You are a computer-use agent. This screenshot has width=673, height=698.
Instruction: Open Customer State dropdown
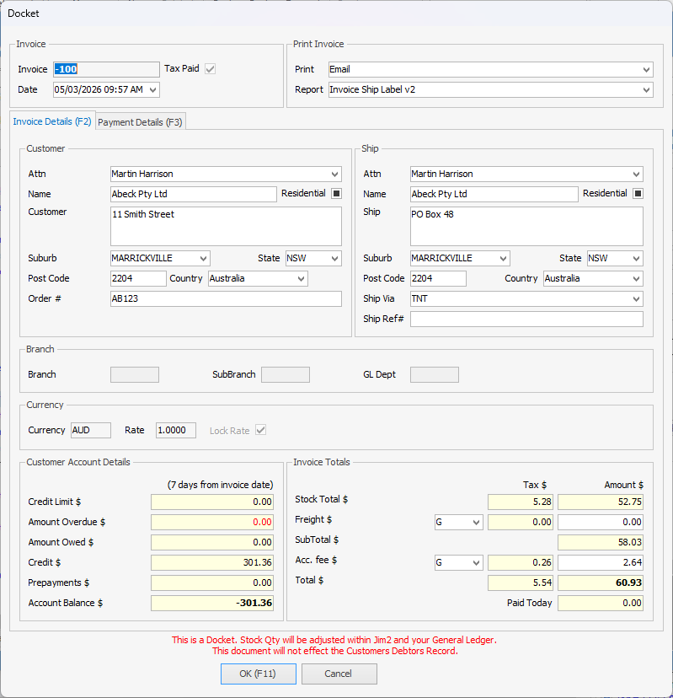[335, 258]
